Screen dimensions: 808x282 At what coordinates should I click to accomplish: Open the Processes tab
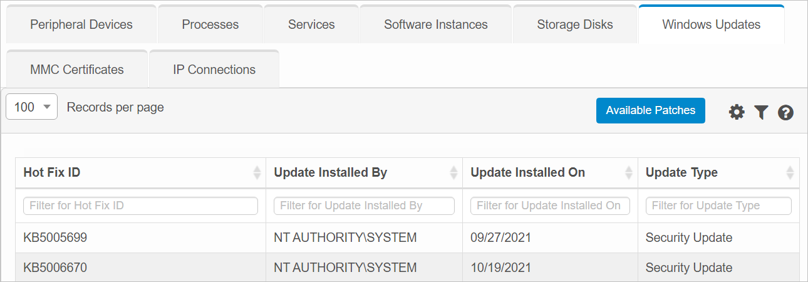pyautogui.click(x=210, y=25)
